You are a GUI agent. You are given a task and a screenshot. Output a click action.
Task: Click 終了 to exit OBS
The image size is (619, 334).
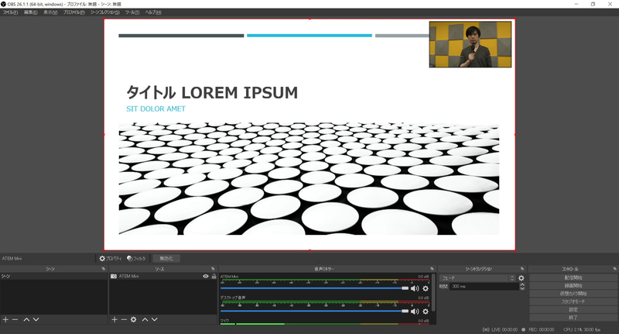[573, 318]
